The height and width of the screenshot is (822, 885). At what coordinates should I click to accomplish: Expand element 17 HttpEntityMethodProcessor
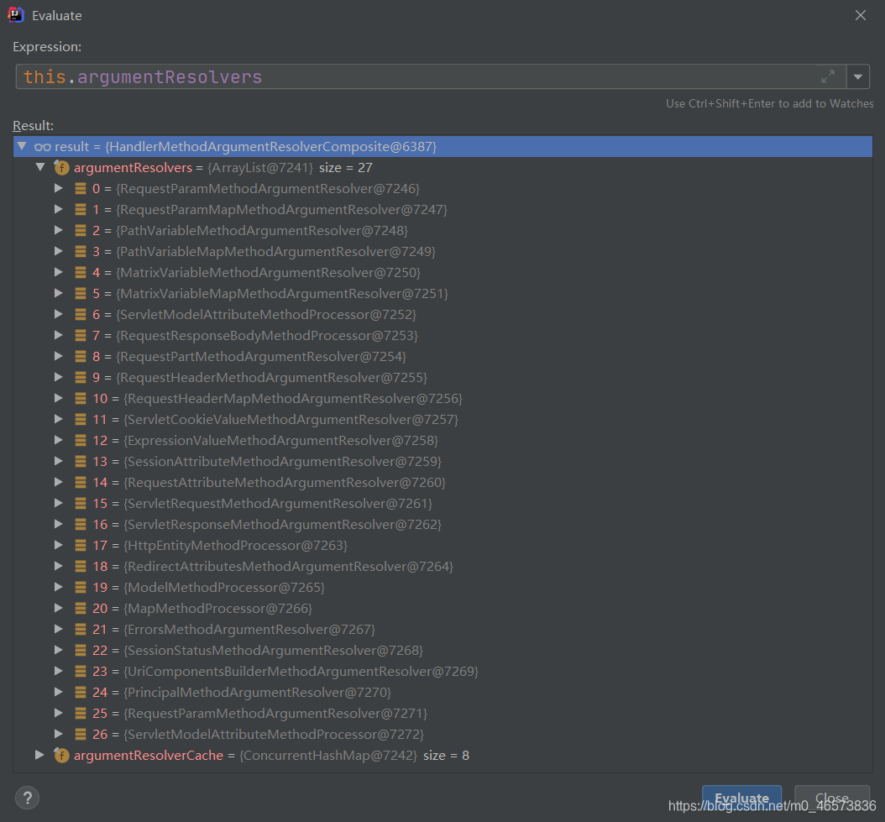click(58, 545)
